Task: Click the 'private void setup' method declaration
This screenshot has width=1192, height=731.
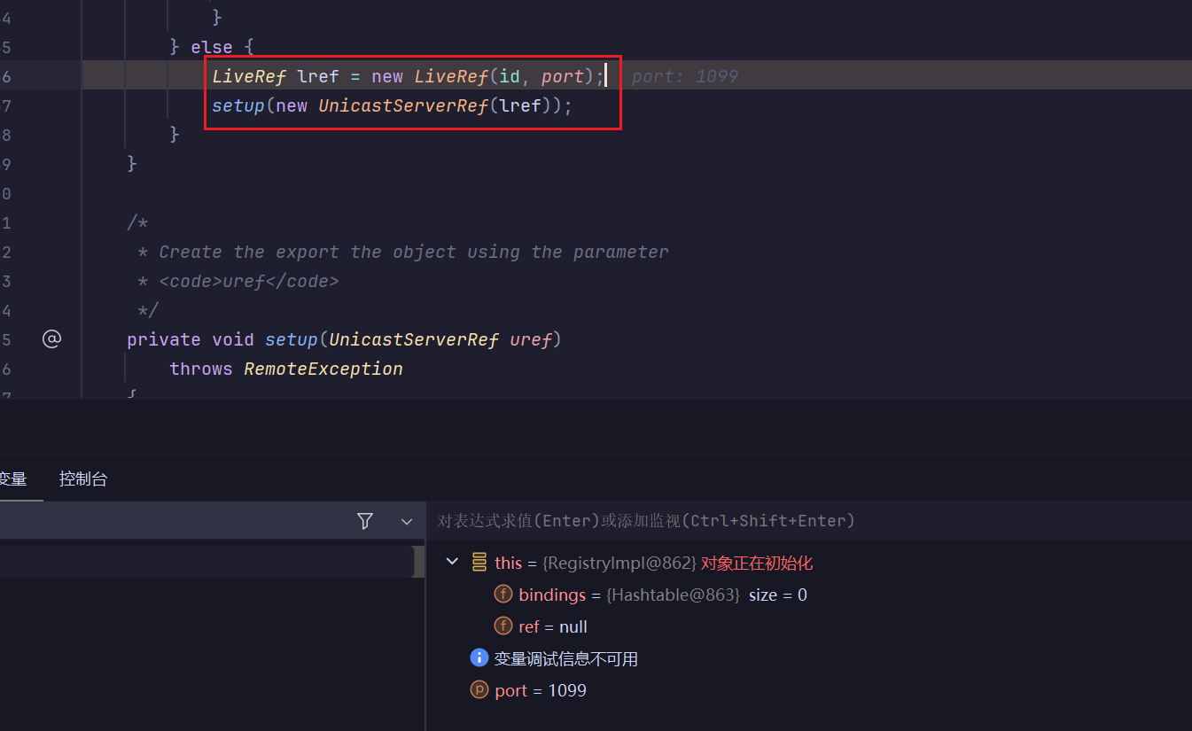Action: point(345,339)
